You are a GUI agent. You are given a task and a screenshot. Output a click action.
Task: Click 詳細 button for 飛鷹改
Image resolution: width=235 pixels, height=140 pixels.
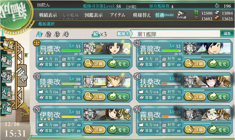[x=95, y=63]
